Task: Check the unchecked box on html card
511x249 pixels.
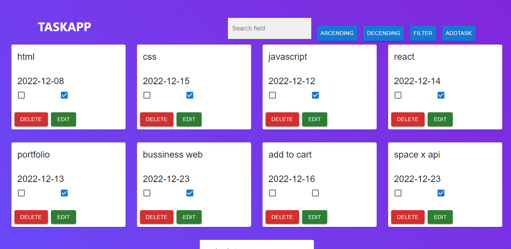Action: pos(21,95)
